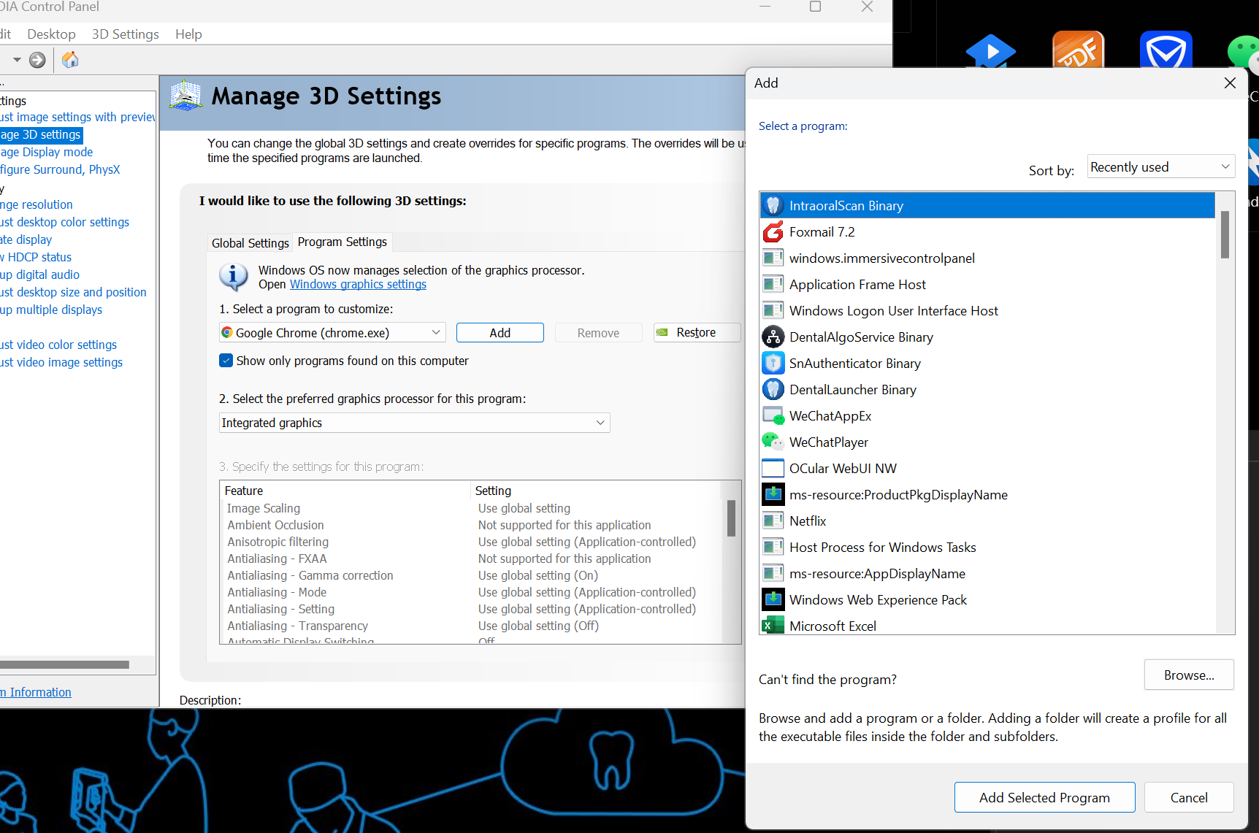Click Application Frame Host icon
The width and height of the screenshot is (1259, 833).
773,285
